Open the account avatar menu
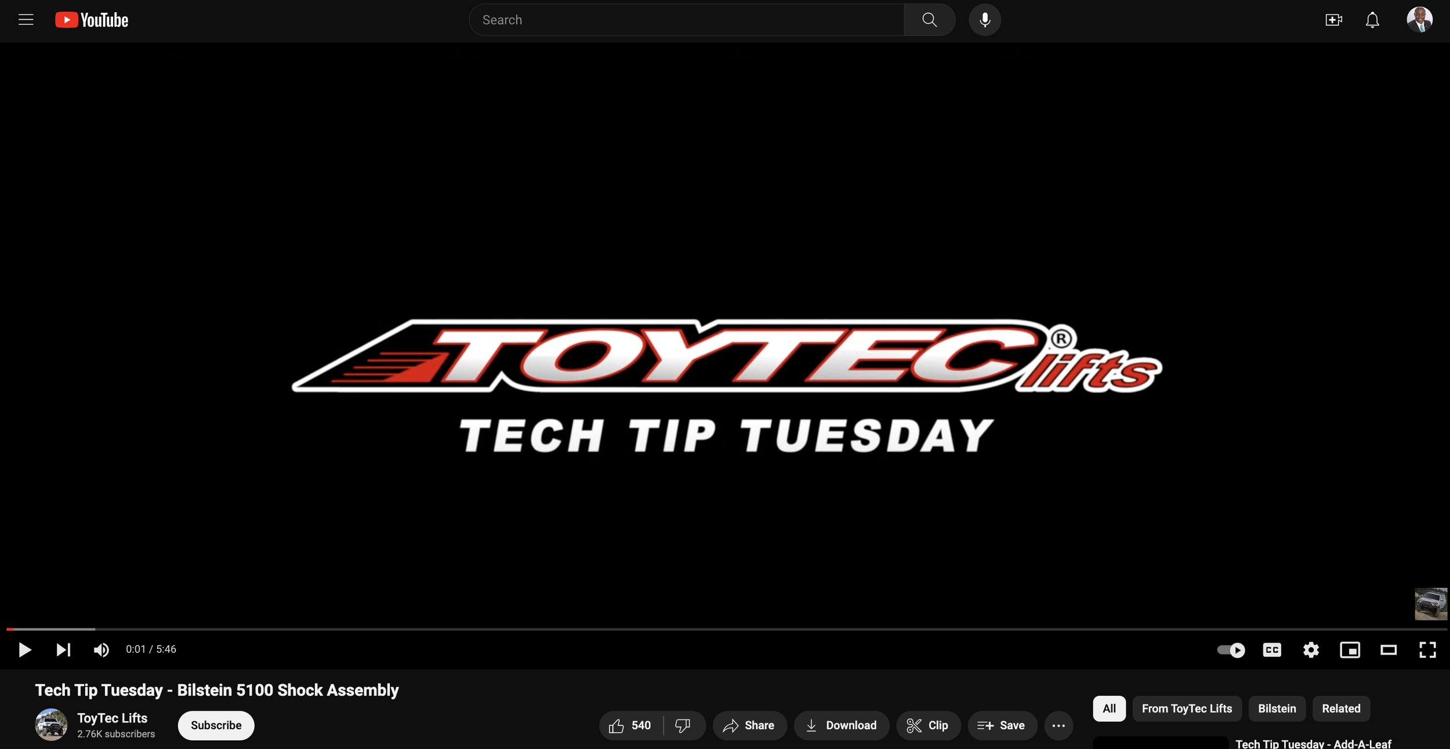The width and height of the screenshot is (1450, 749). pyautogui.click(x=1419, y=20)
